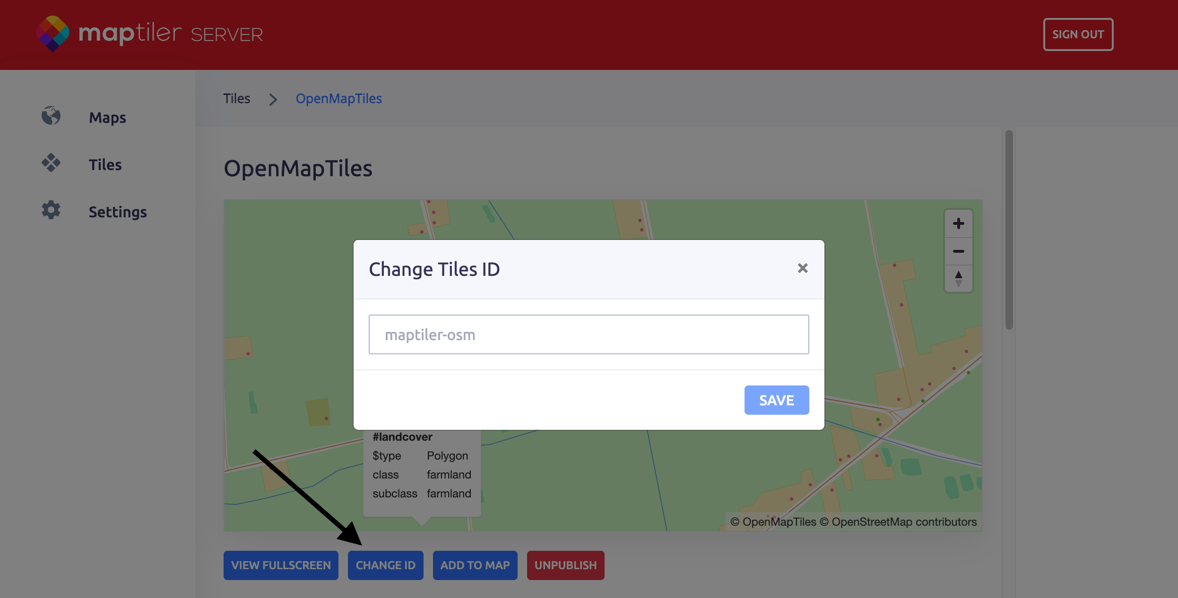This screenshot has width=1178, height=598.
Task: Save the new tiles ID
Action: [776, 400]
